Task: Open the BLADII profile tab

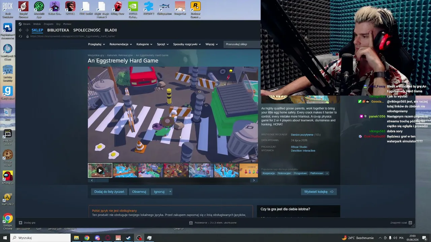Action: [x=111, y=30]
